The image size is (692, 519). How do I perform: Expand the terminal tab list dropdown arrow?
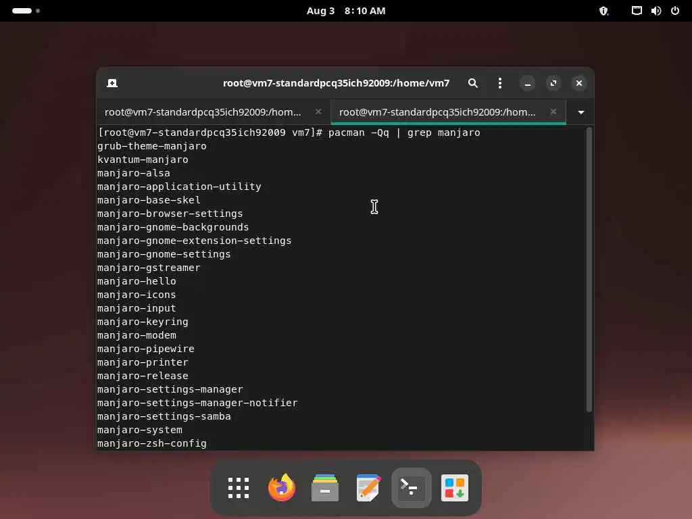click(x=580, y=113)
